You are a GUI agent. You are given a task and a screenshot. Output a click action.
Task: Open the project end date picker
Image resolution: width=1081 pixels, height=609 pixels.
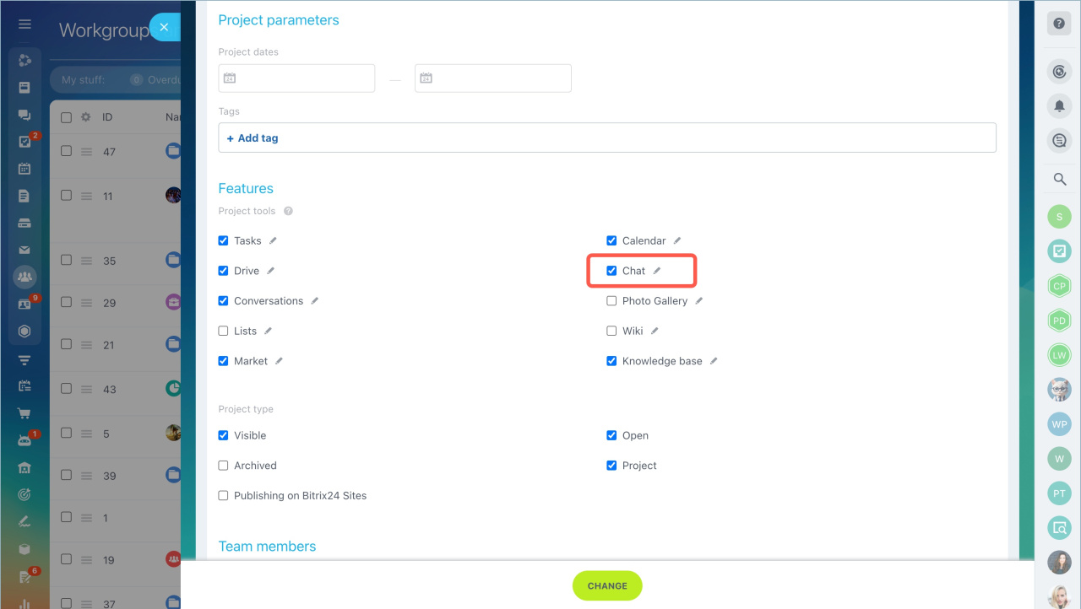pyautogui.click(x=493, y=78)
